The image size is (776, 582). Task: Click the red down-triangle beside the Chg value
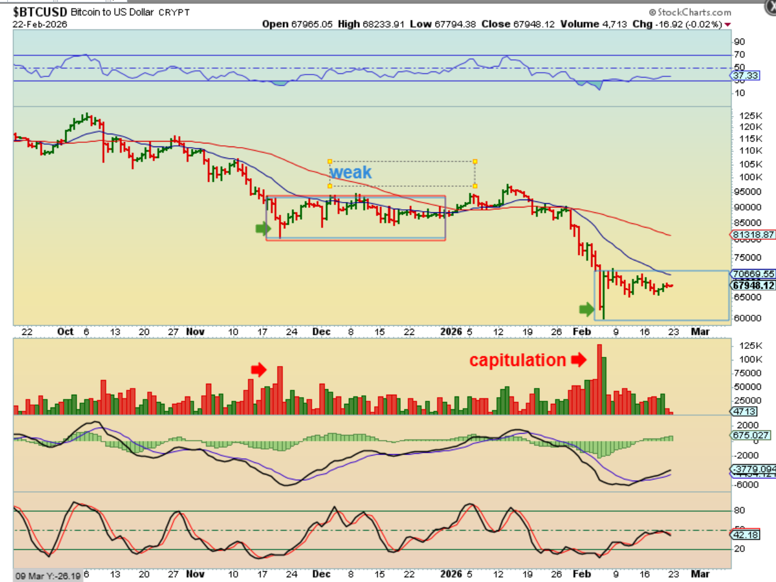[x=727, y=25]
